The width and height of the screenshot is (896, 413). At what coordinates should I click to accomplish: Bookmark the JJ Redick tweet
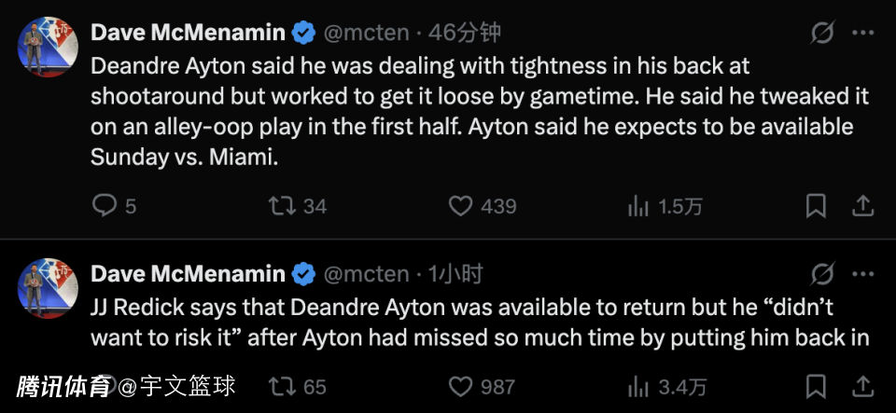coord(816,386)
